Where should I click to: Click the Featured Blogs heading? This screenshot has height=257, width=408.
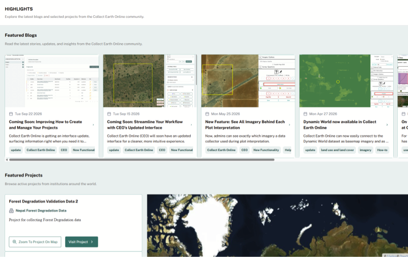(x=21, y=35)
